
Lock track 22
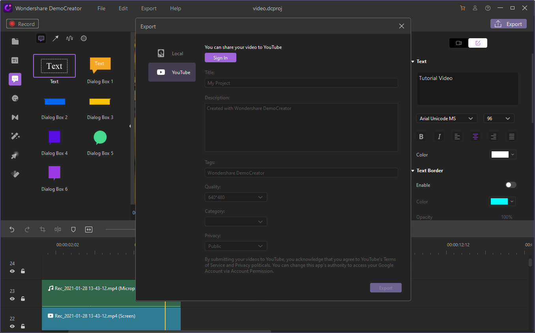(23, 326)
